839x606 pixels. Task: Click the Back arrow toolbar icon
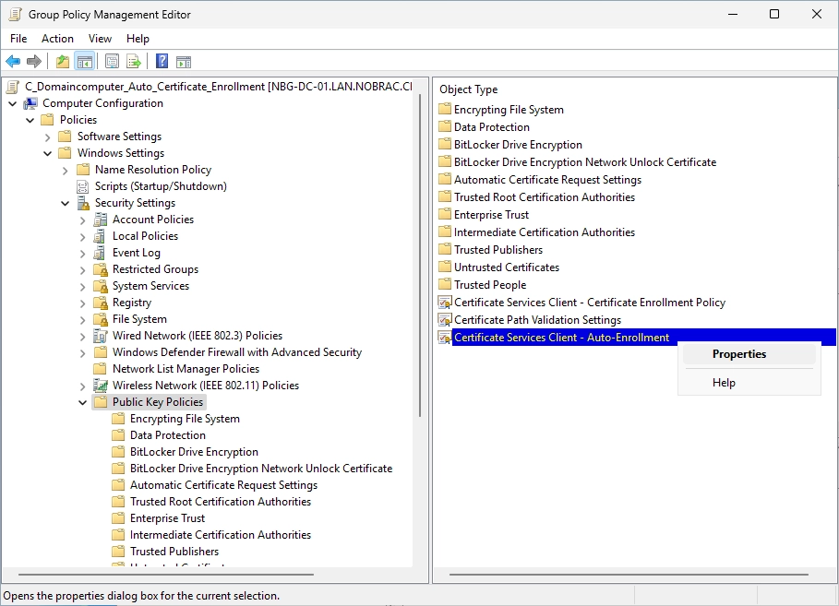13,62
